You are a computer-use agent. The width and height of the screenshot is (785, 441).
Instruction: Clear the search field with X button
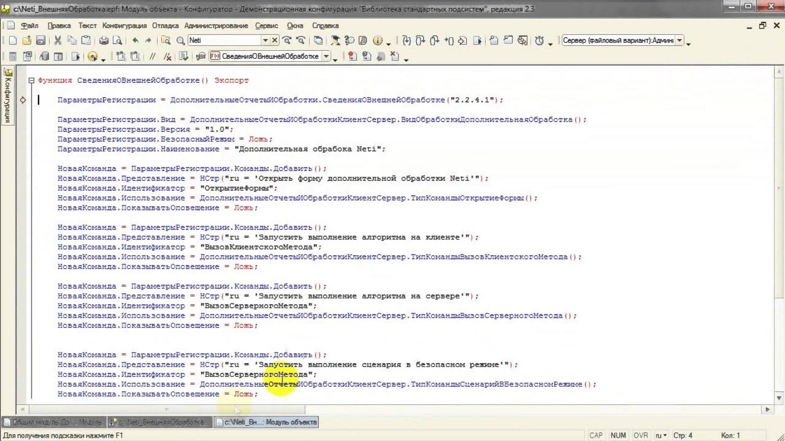275,40
